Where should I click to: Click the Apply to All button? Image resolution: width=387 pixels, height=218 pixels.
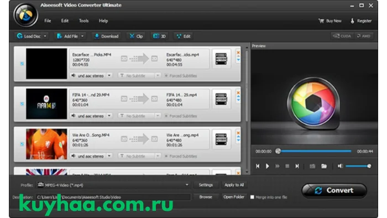(234, 185)
